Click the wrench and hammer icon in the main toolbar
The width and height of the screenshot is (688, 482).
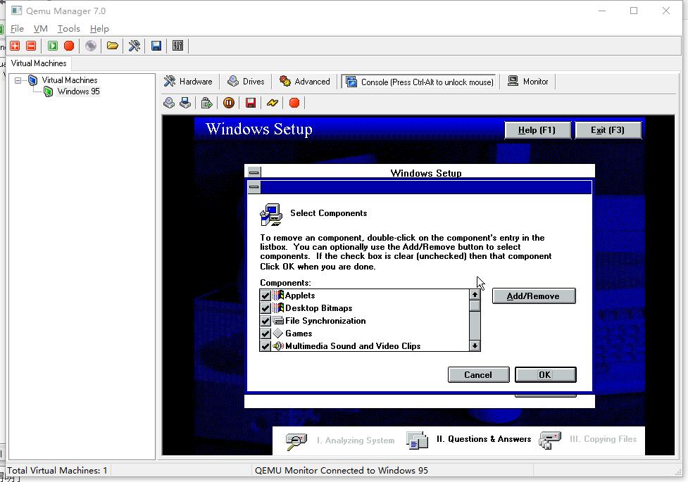click(x=135, y=46)
